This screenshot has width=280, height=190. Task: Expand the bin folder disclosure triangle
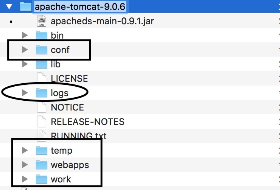point(25,35)
